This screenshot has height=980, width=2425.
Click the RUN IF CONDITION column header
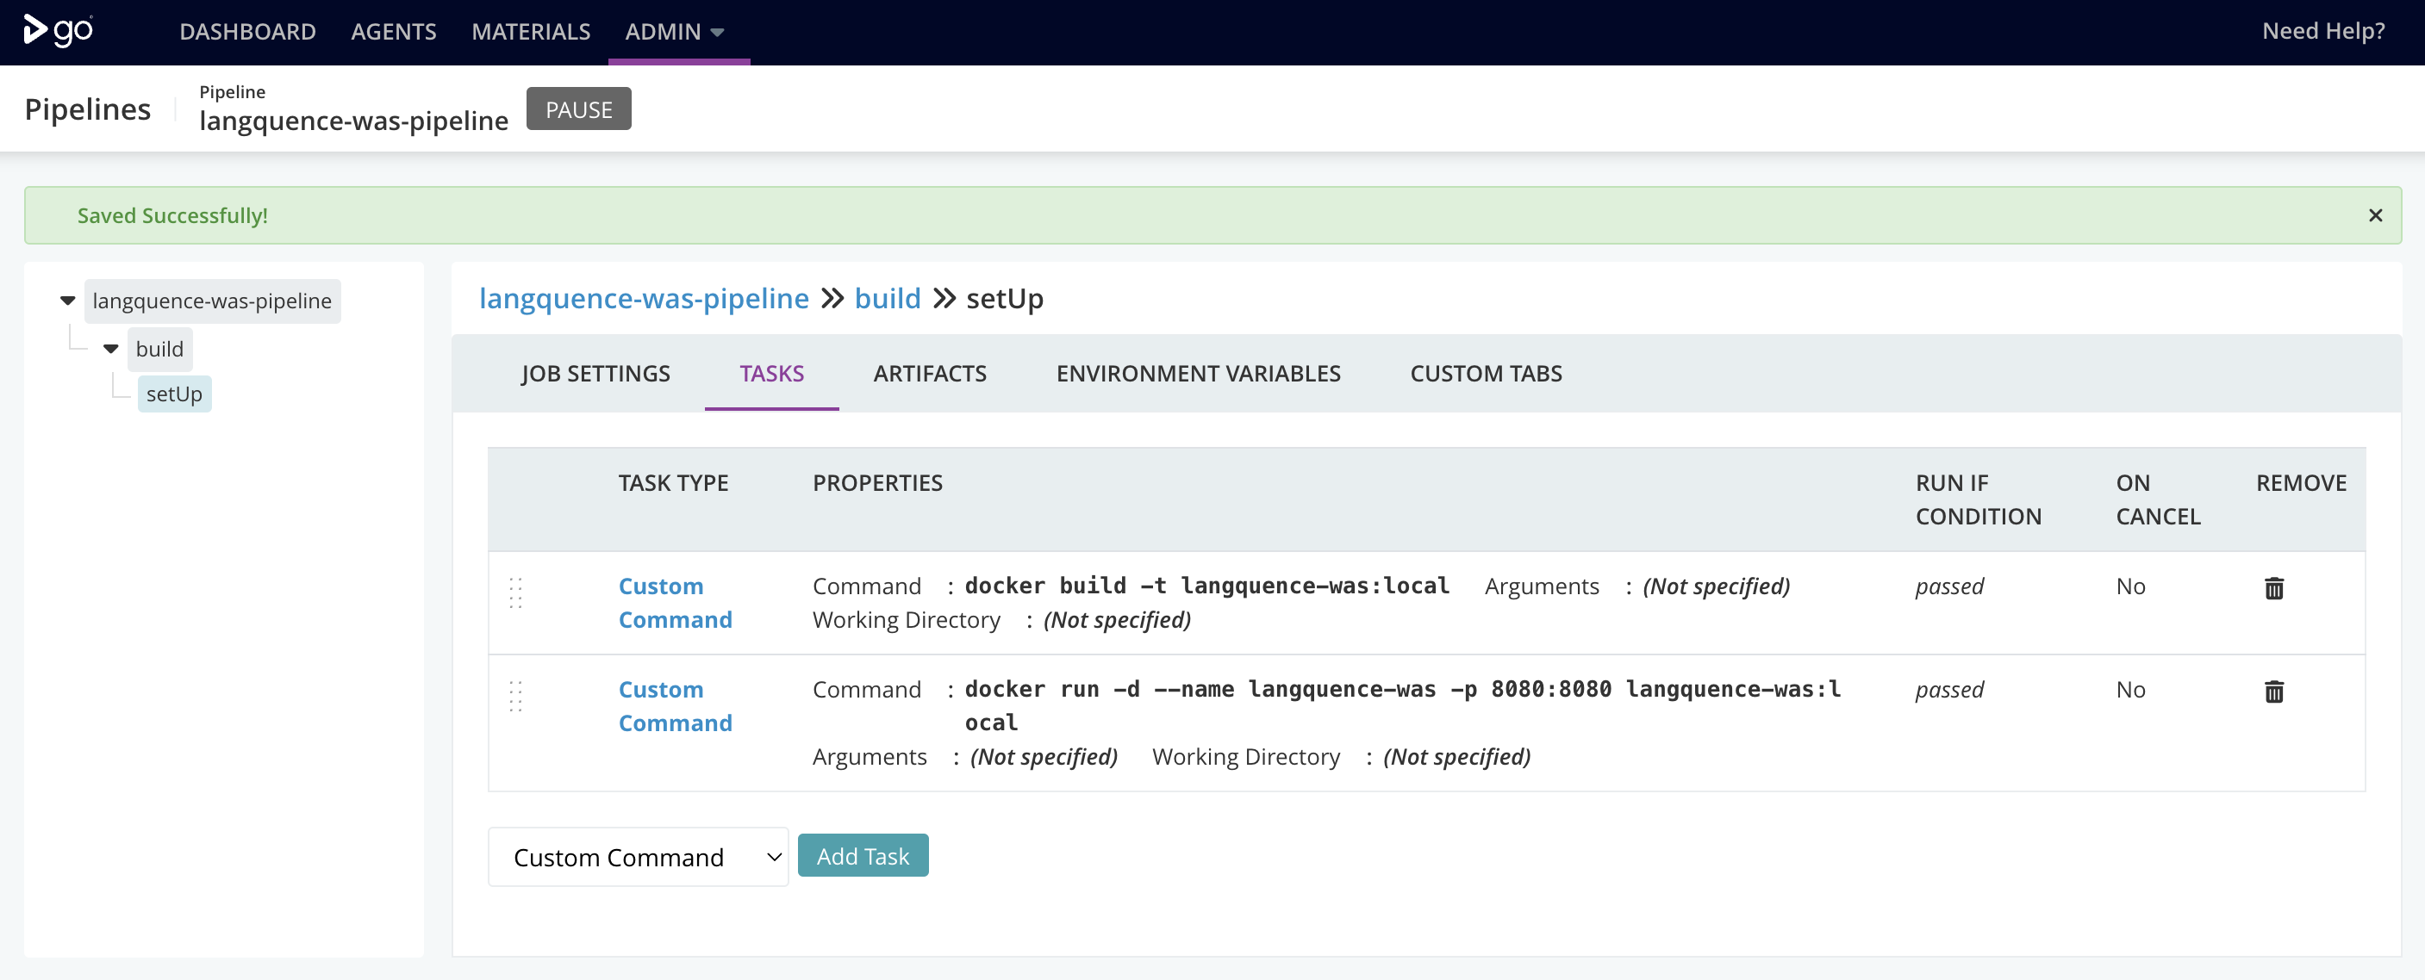click(x=1978, y=499)
